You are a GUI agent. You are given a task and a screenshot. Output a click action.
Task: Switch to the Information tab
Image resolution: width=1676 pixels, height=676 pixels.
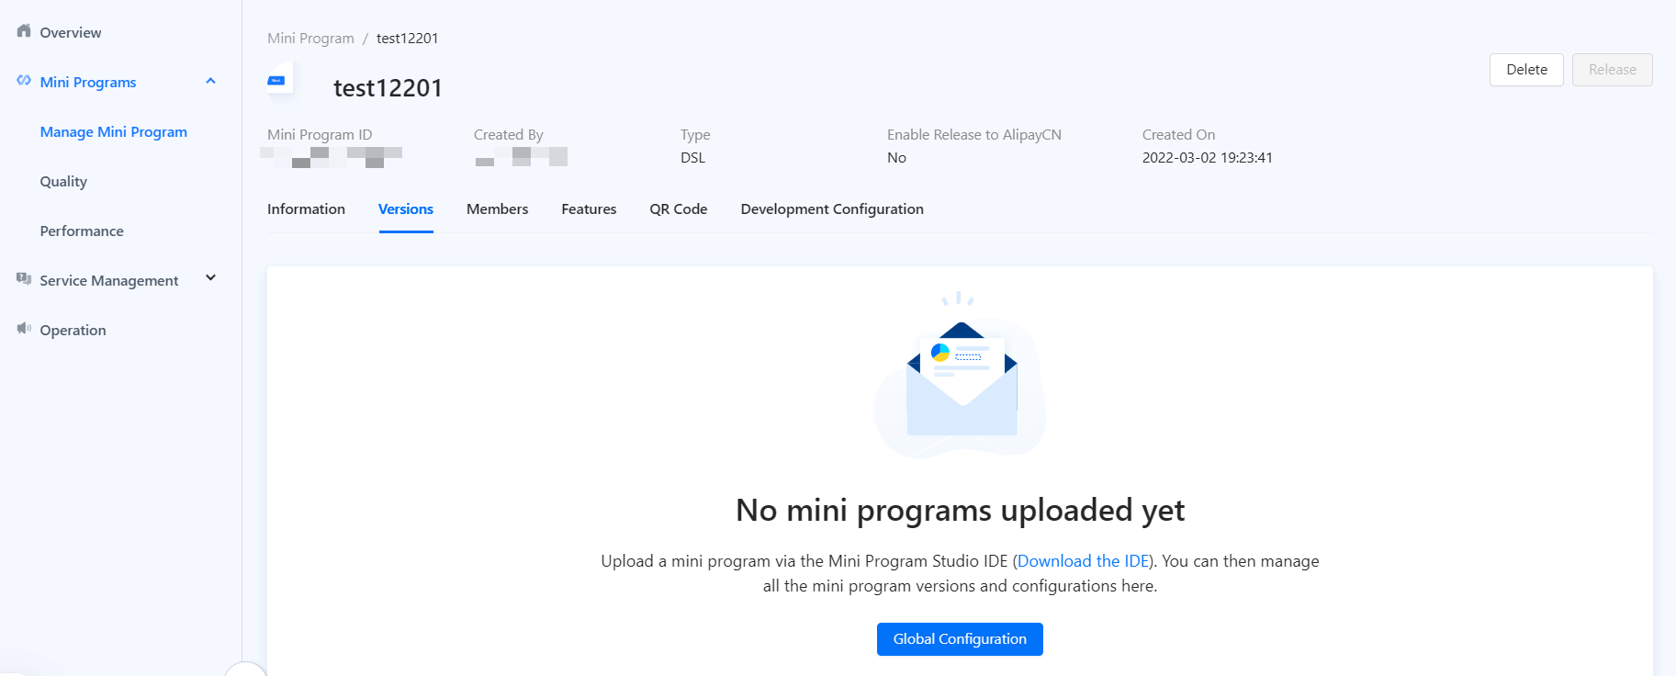(306, 208)
